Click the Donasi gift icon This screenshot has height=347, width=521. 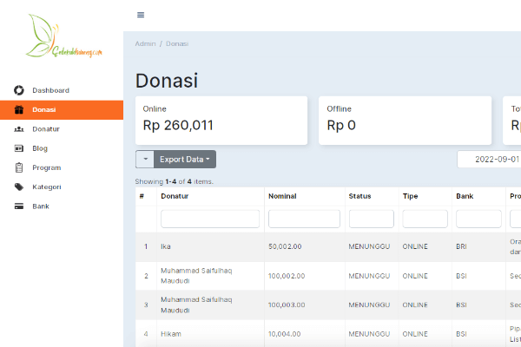click(x=19, y=109)
